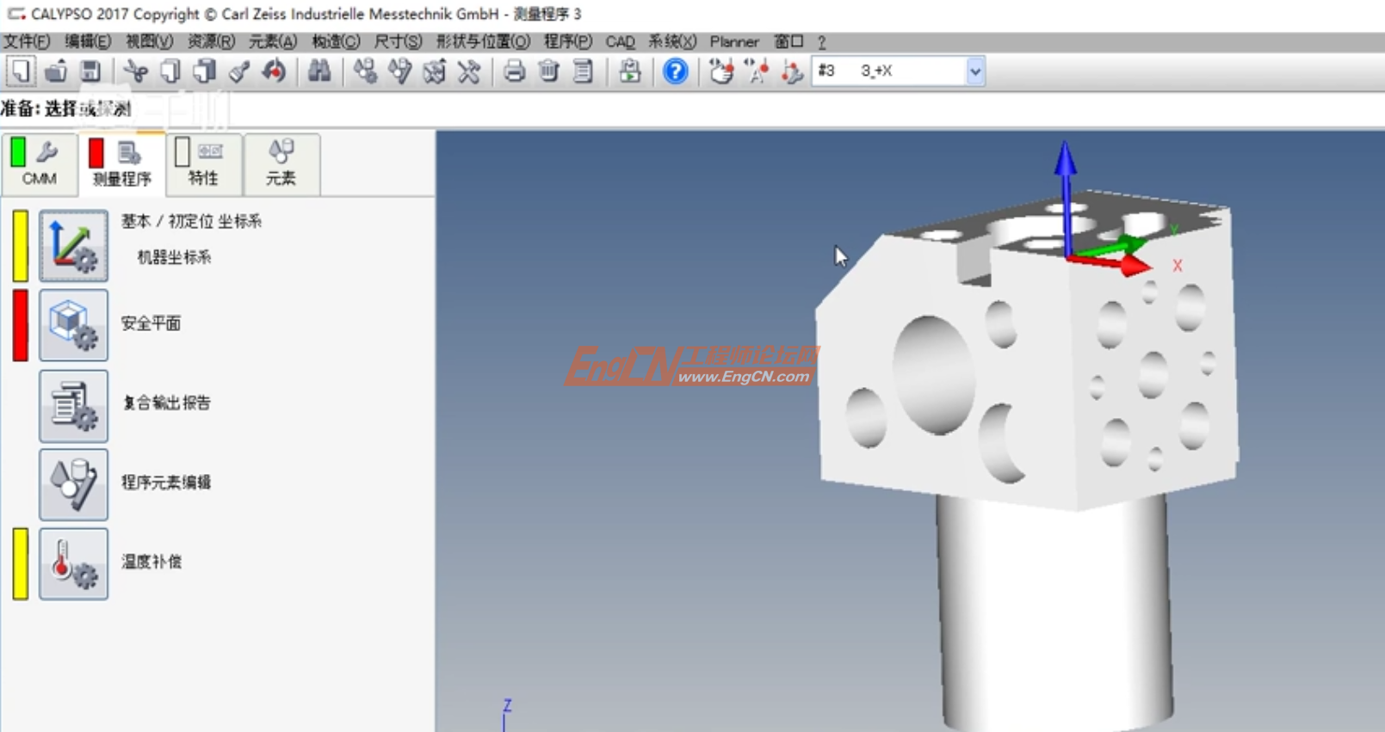Open the 文件(F) File menu
1385x732 pixels.
tap(26, 41)
